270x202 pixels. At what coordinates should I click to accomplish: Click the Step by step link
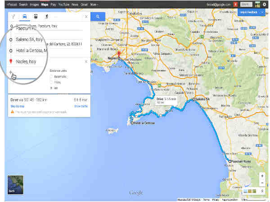17,106
